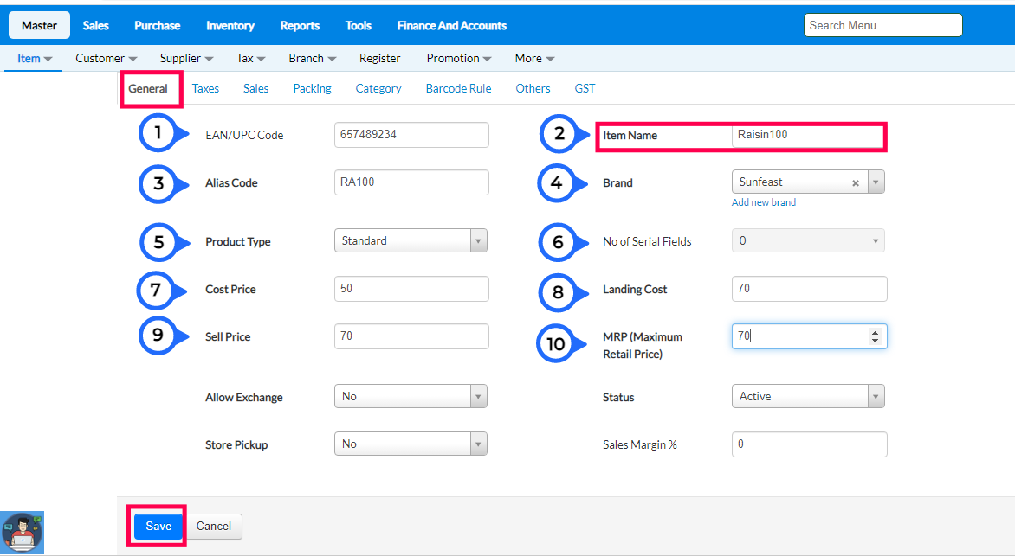
Task: Expand the Brand dropdown arrow
Action: coord(876,182)
